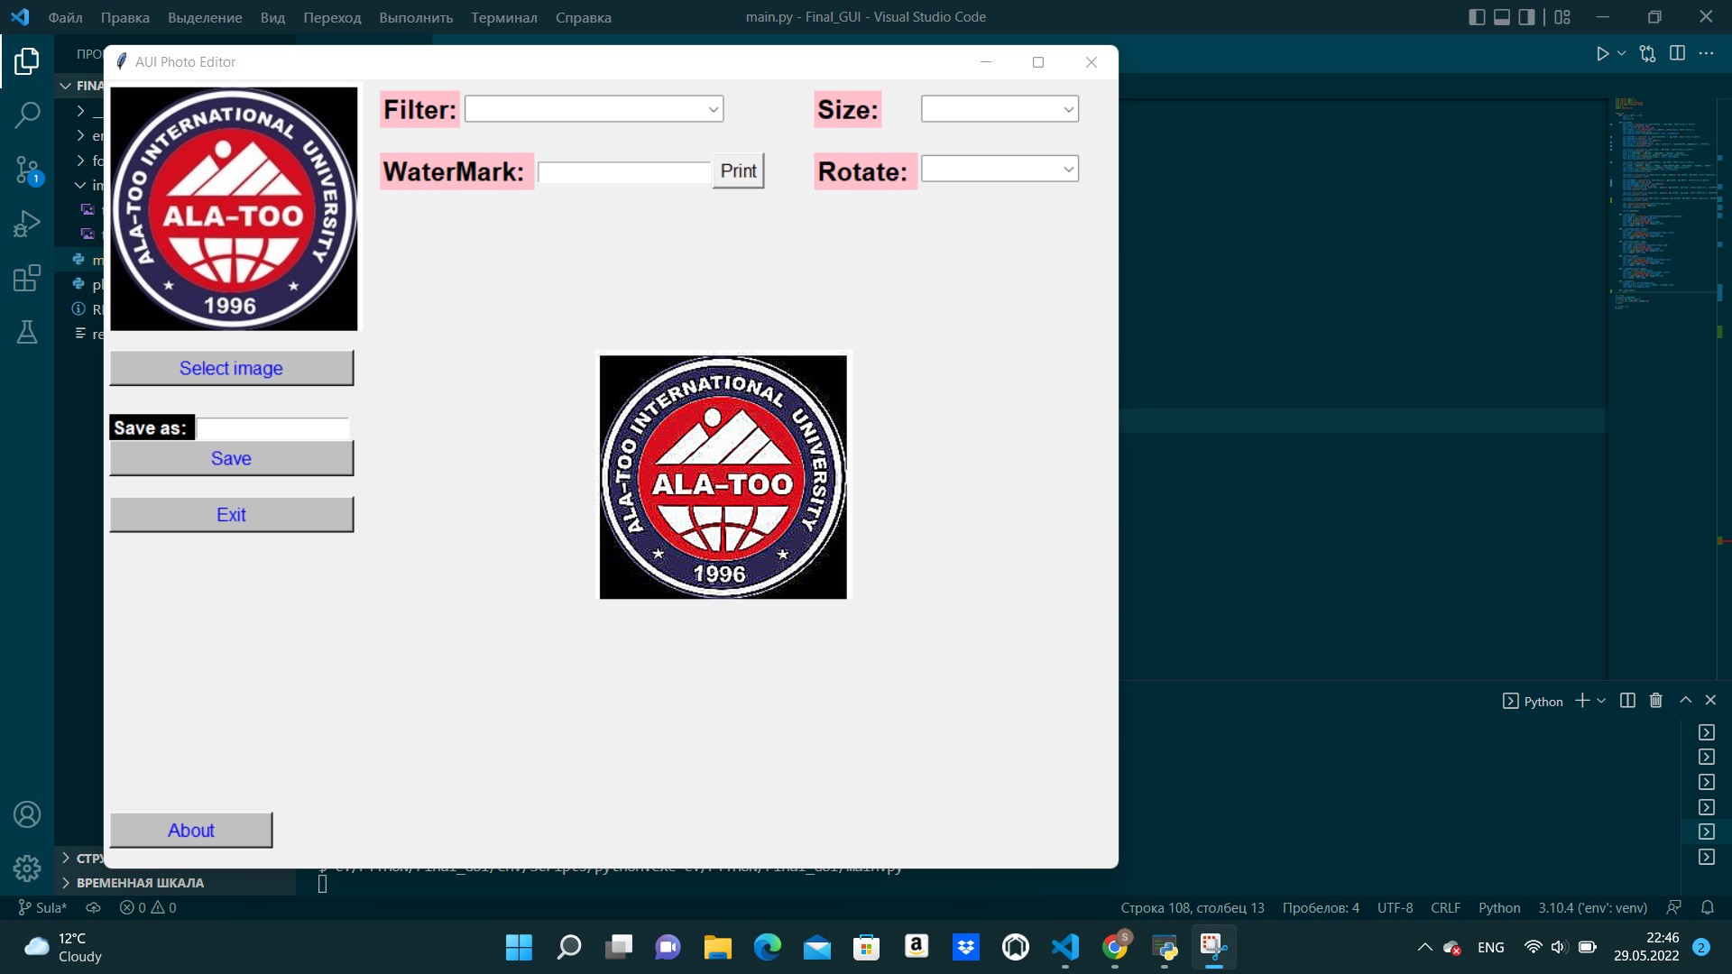The width and height of the screenshot is (1732, 974).
Task: Open the Run and Debug view
Action: tap(27, 223)
